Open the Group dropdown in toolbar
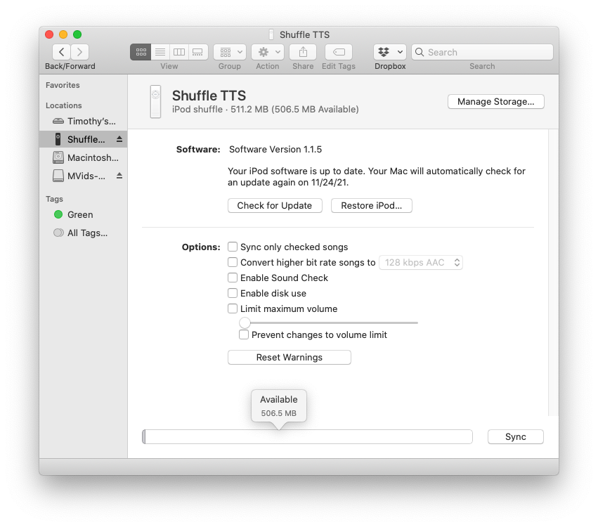This screenshot has height=527, width=598. (230, 52)
